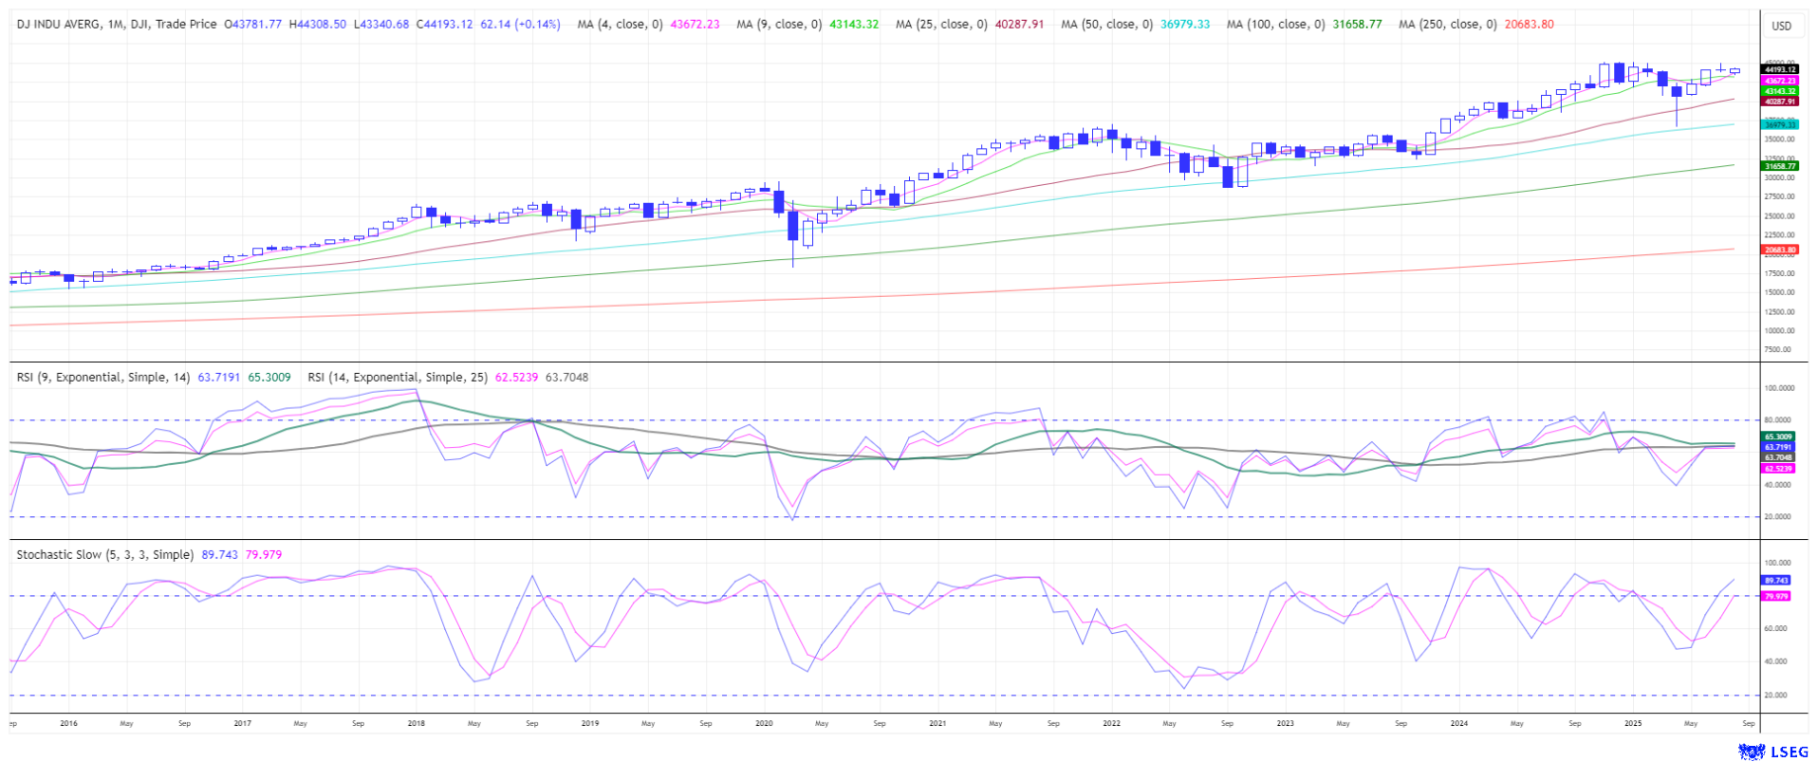
Task: Select the MA (4, close, 0) legend label
Action: 620,24
